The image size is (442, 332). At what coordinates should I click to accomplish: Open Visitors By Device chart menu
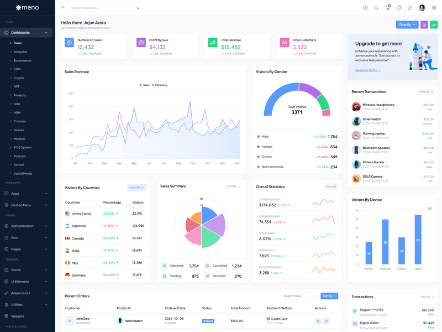tap(430, 209)
